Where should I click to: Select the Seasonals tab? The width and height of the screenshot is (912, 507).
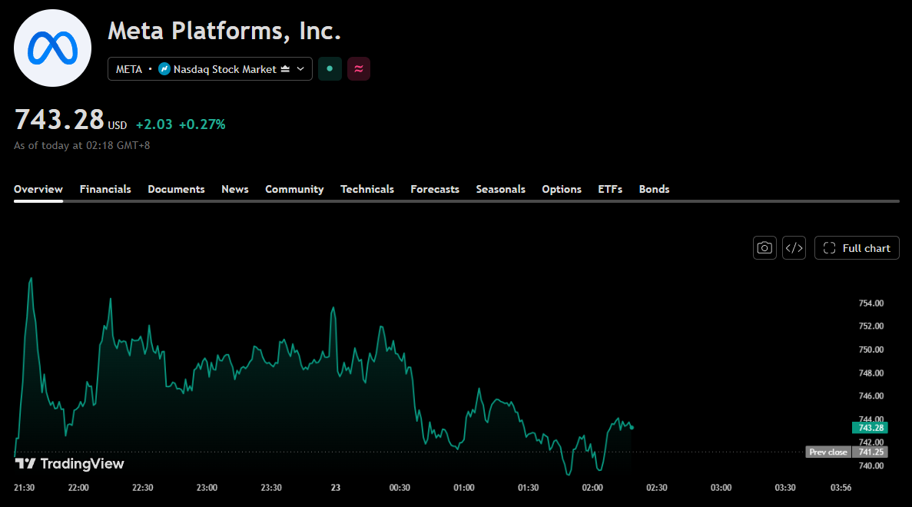pos(501,189)
